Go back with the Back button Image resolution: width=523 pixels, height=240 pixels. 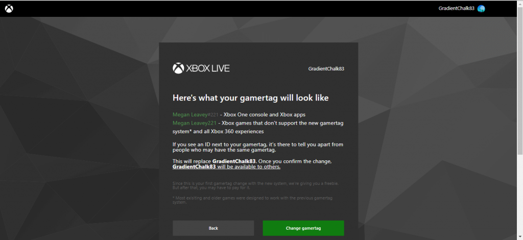click(213, 228)
